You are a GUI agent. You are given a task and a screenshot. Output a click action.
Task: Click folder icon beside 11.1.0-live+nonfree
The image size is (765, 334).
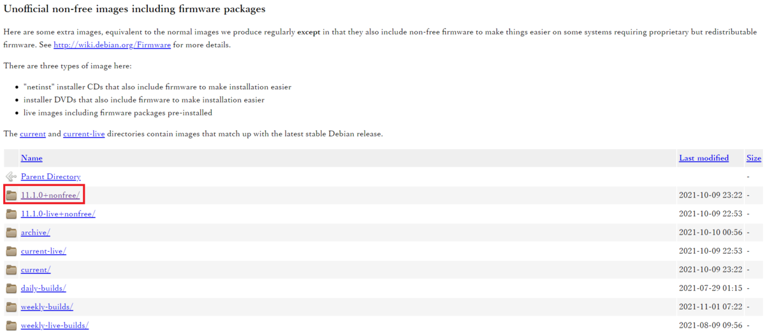[11, 214]
